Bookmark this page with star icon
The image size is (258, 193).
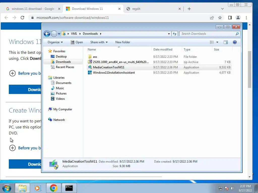[x=220, y=18]
